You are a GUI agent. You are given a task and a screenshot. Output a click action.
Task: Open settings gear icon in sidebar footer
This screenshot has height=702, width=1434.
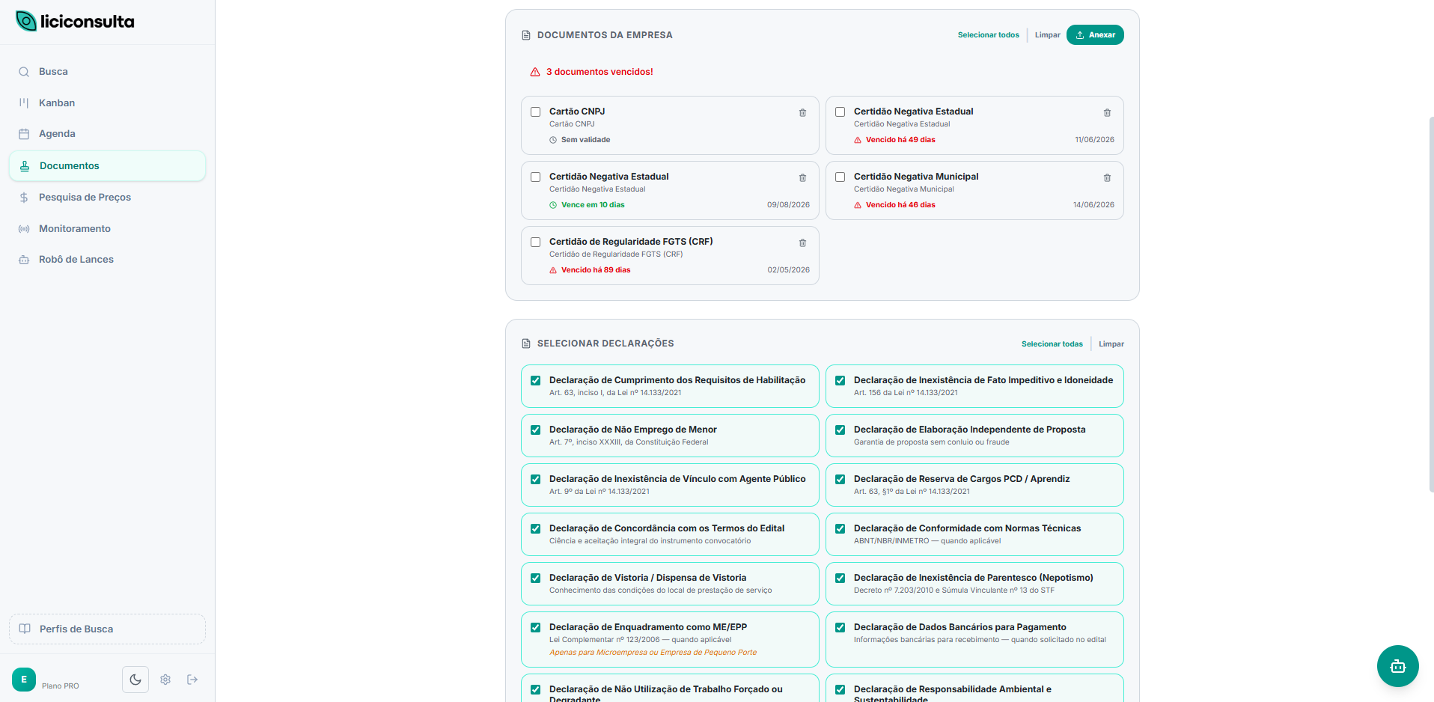[165, 680]
